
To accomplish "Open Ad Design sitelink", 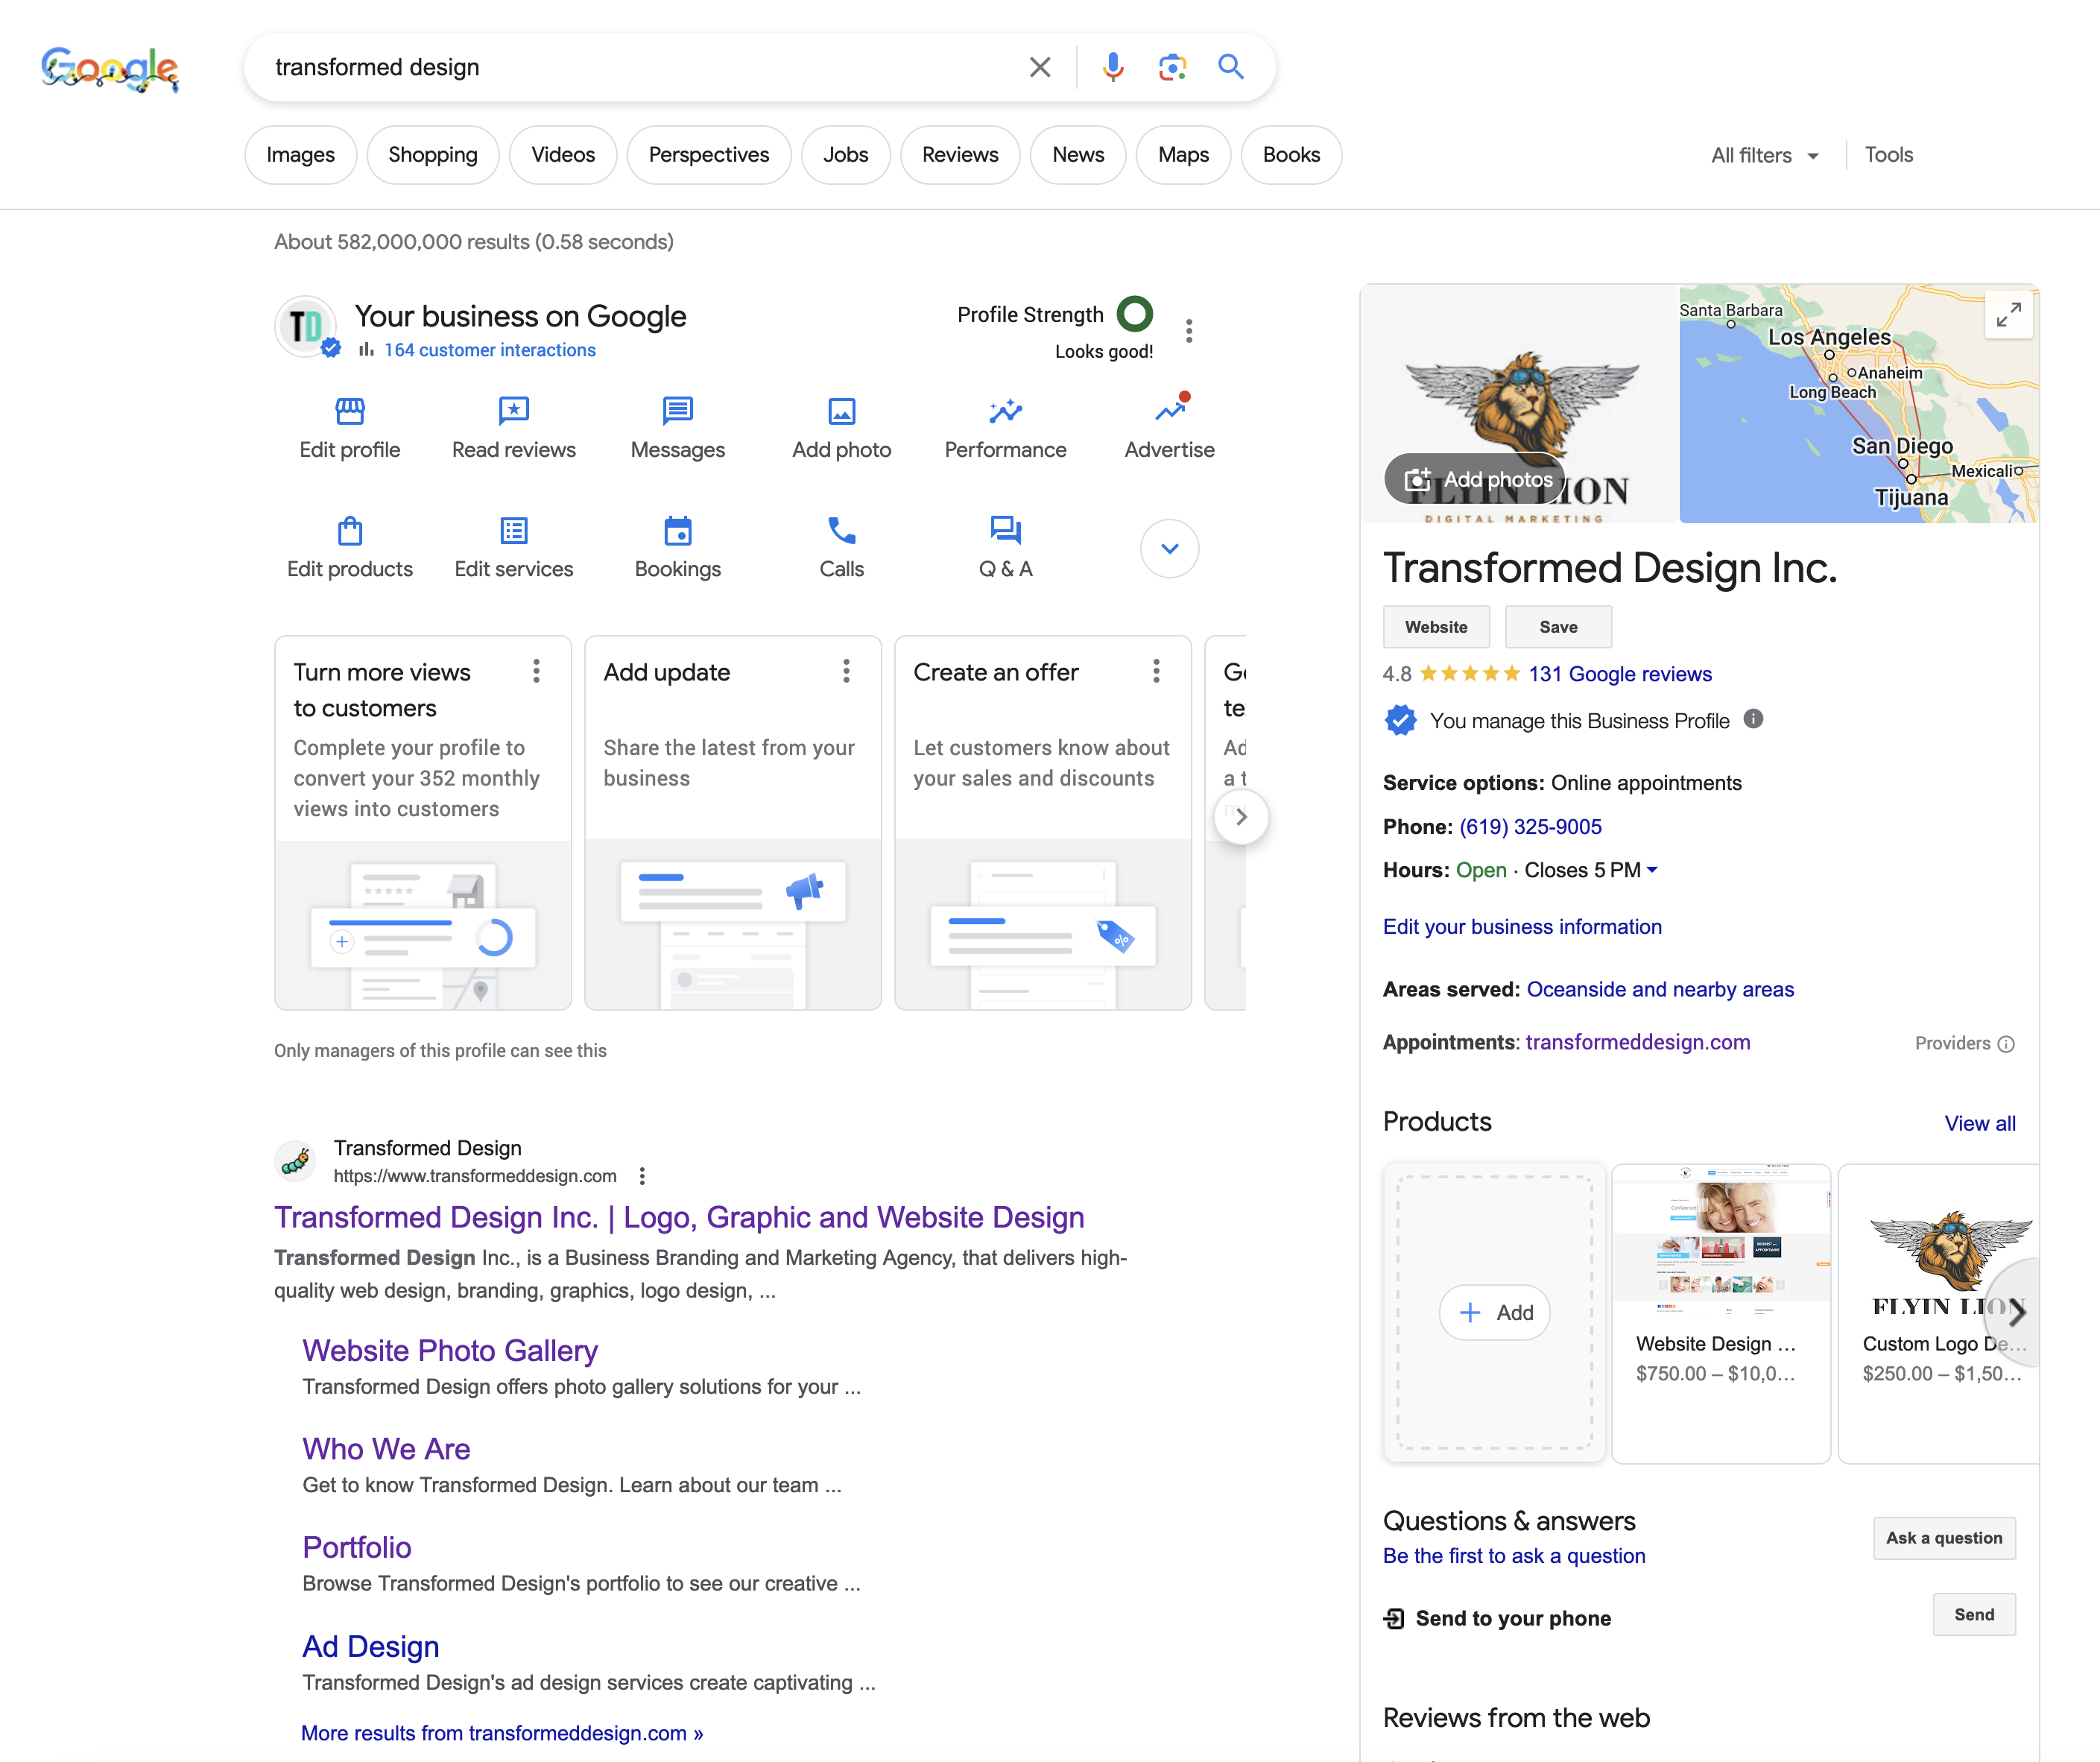I will tap(371, 1646).
